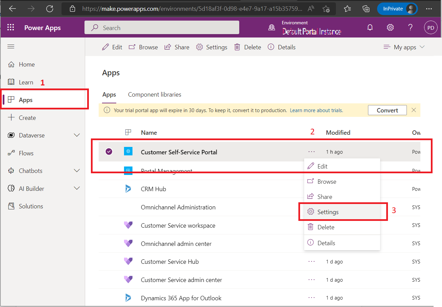This screenshot has height=307, width=442.
Task: Dismiss the trial expiry banner
Action: (414, 110)
